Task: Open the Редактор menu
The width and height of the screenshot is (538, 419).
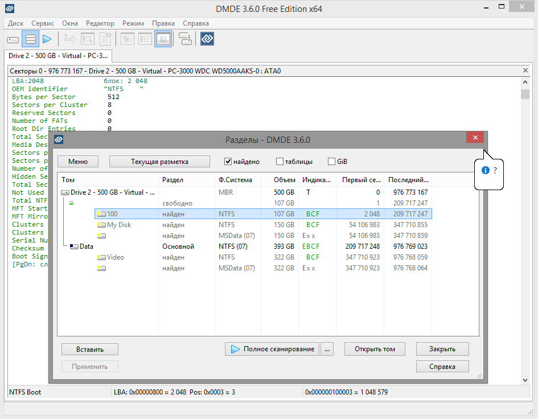Action: [x=100, y=23]
